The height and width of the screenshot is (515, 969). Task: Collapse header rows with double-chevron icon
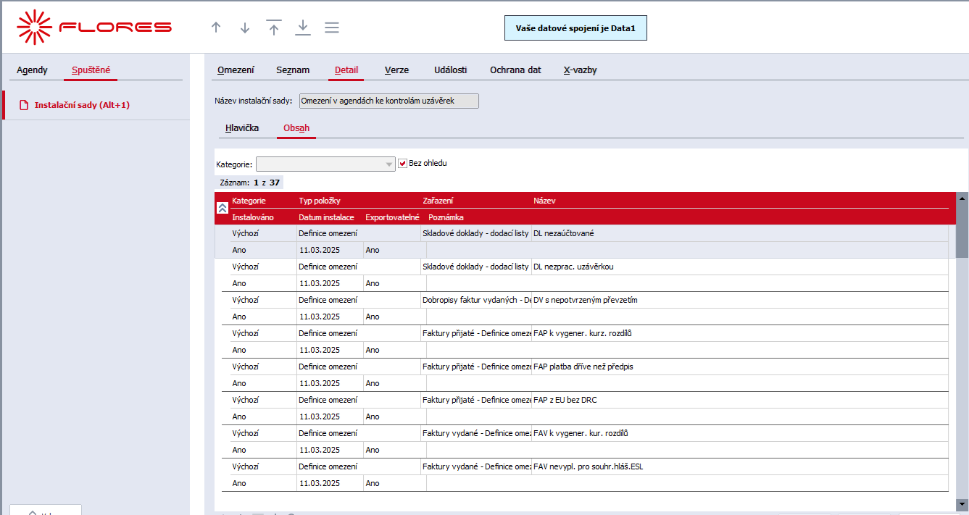[x=223, y=208]
